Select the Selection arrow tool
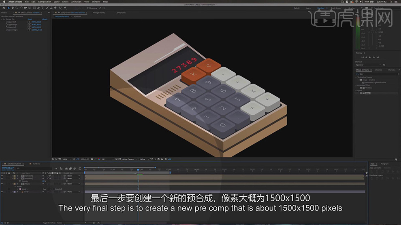Image resolution: width=401 pixels, height=225 pixels. click(9, 8)
